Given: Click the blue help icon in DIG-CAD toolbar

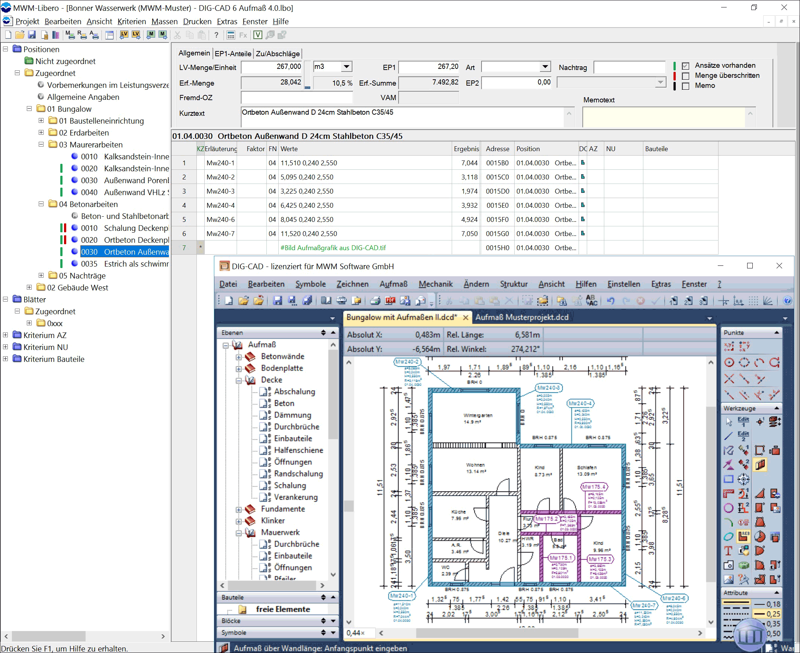Looking at the screenshot, I should [787, 300].
